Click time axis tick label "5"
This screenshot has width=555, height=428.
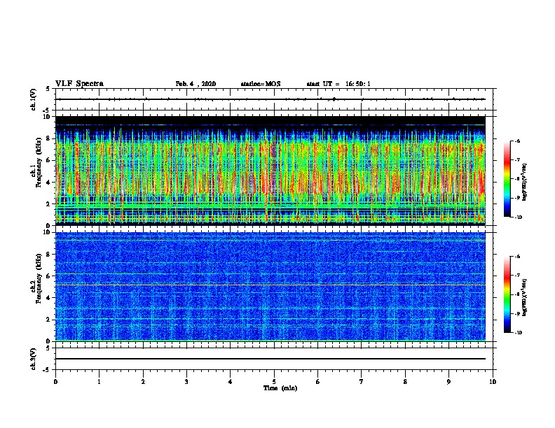[274, 381]
